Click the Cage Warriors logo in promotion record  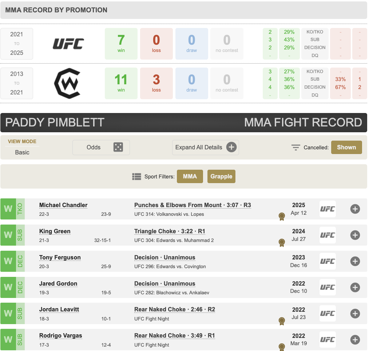coord(68,84)
